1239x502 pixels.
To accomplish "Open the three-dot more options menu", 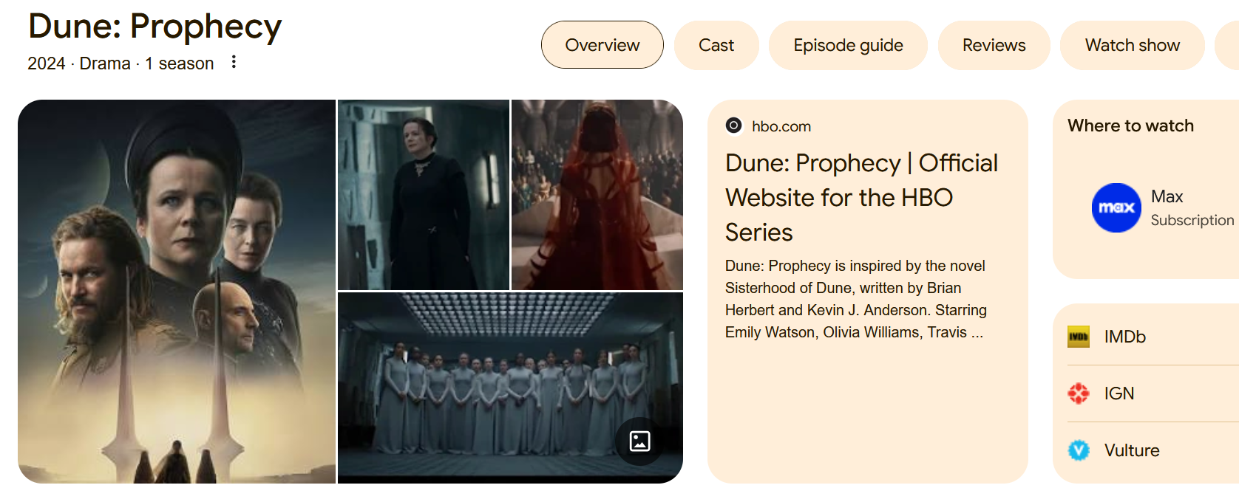I will (x=234, y=62).
